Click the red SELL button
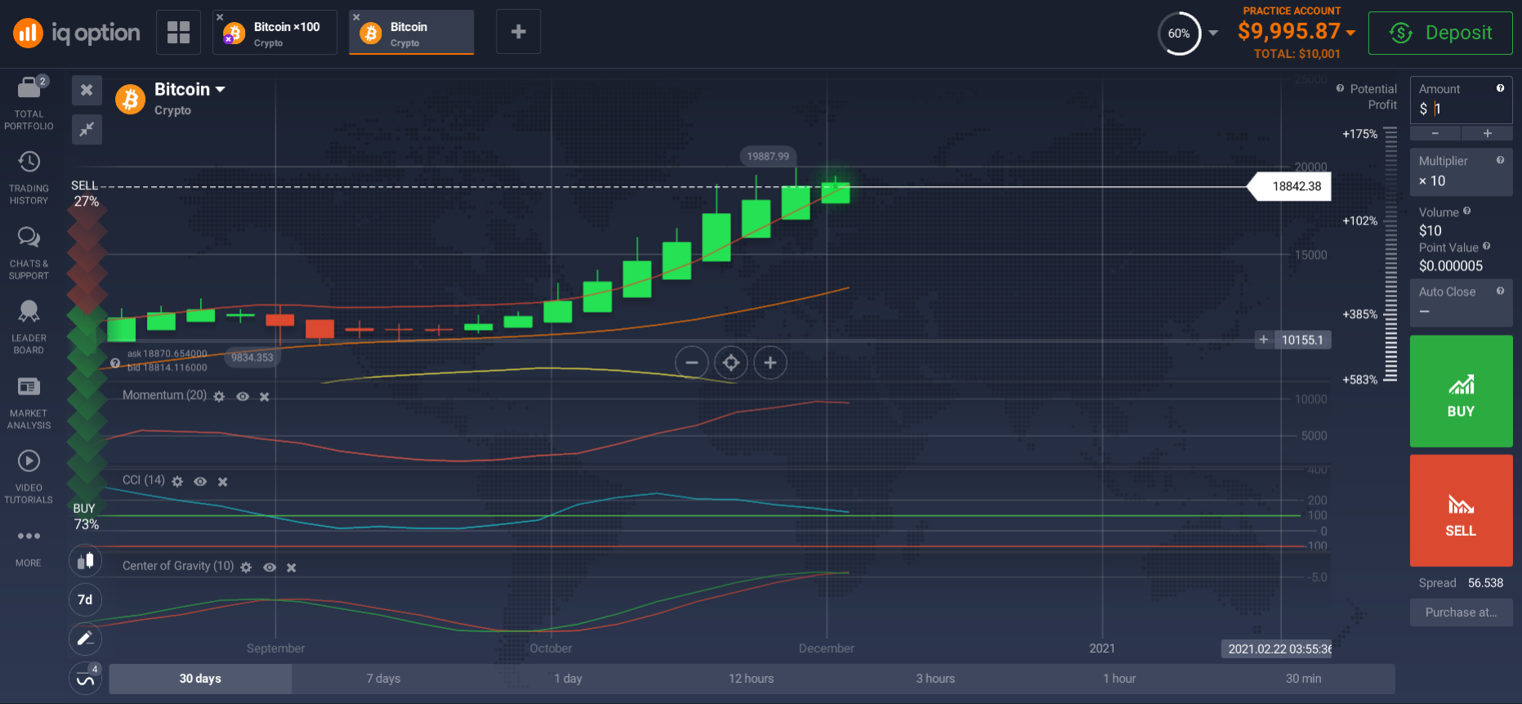Image resolution: width=1522 pixels, height=704 pixels. click(1462, 510)
